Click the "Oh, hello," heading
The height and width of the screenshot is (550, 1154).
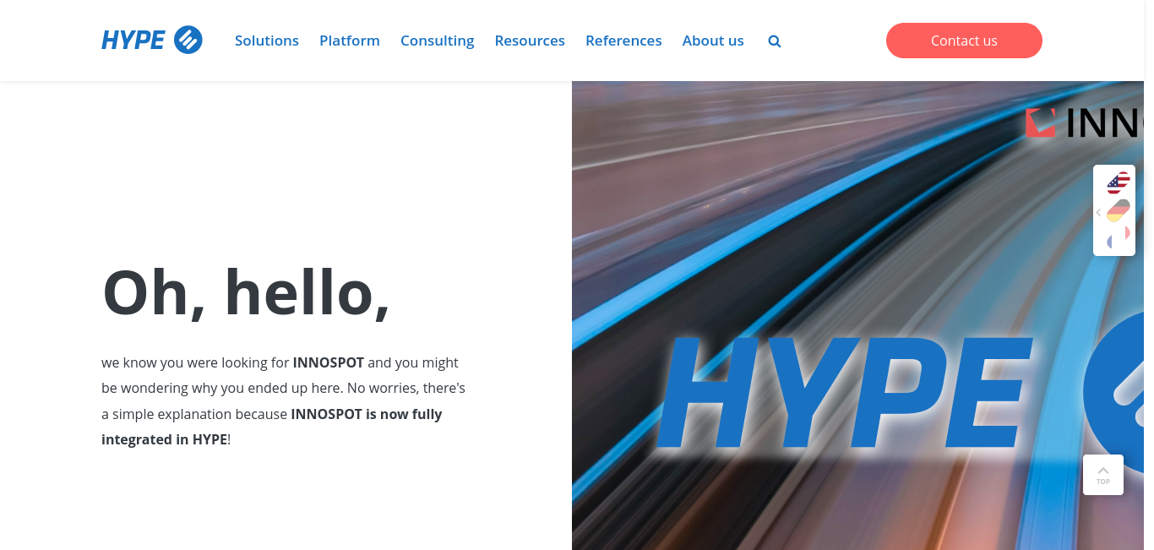246,292
